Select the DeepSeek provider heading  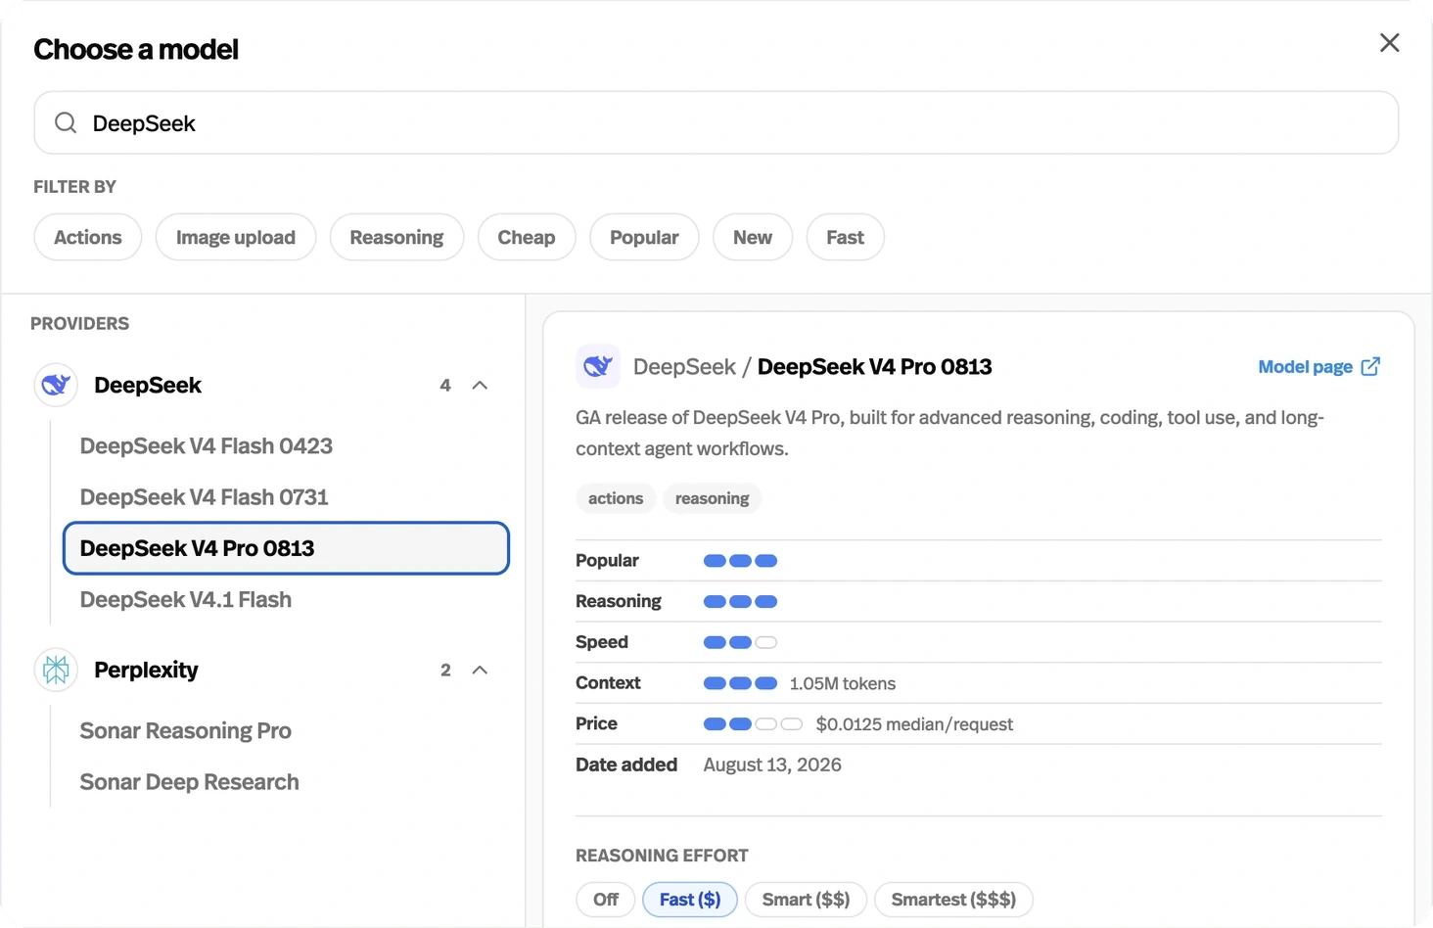point(148,385)
